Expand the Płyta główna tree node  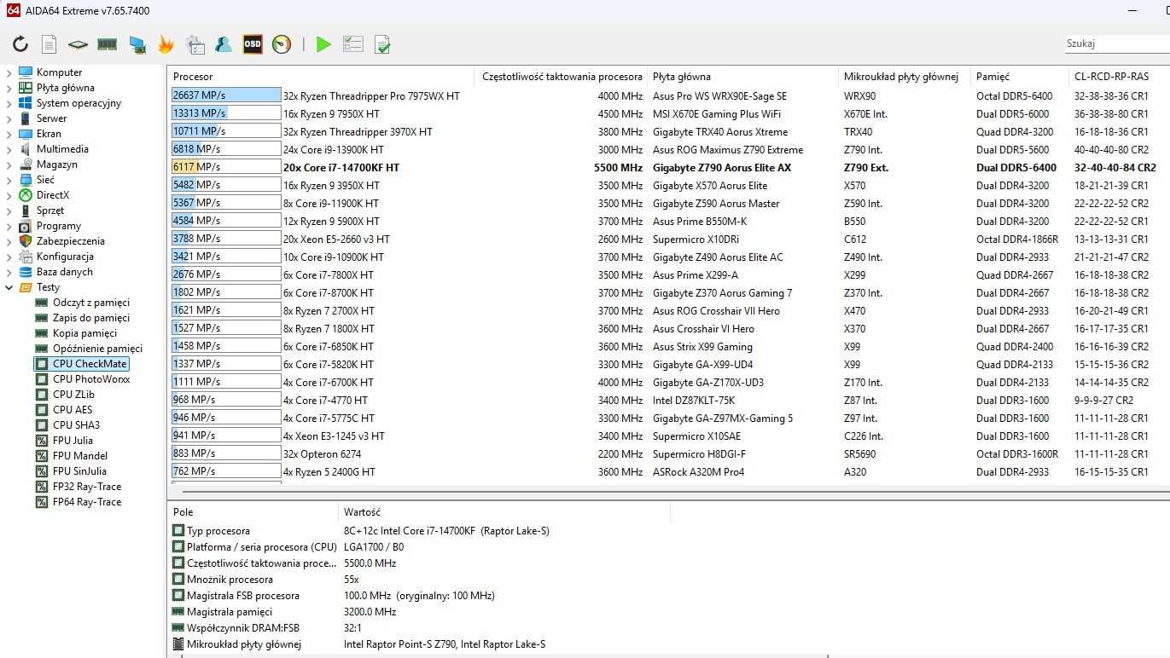pyautogui.click(x=9, y=88)
